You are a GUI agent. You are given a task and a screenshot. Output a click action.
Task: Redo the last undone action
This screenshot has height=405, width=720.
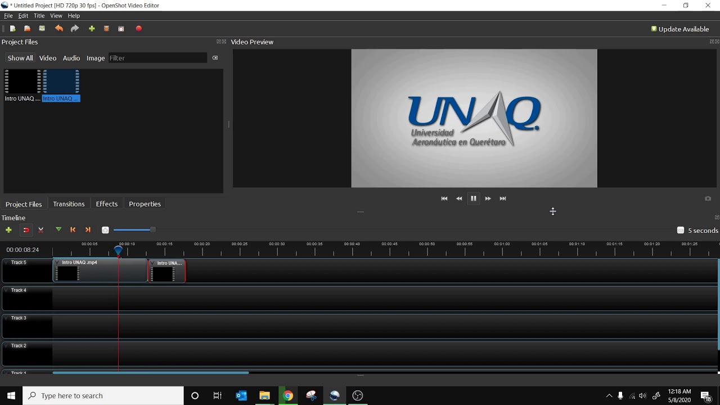74,29
